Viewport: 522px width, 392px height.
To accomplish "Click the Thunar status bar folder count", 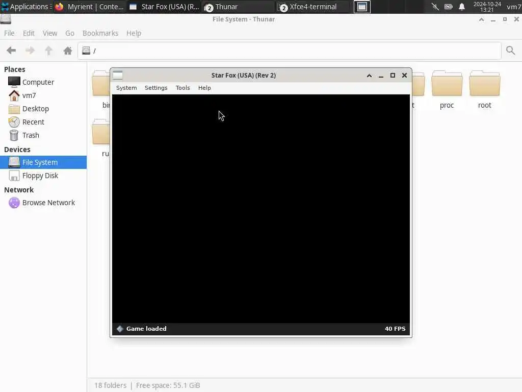I will tap(110, 385).
